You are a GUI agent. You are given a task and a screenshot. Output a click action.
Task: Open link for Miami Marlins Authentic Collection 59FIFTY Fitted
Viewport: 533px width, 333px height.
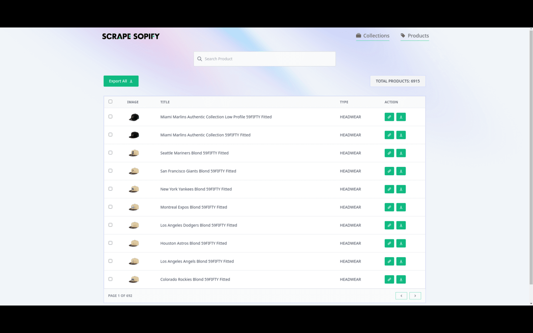coord(389,135)
